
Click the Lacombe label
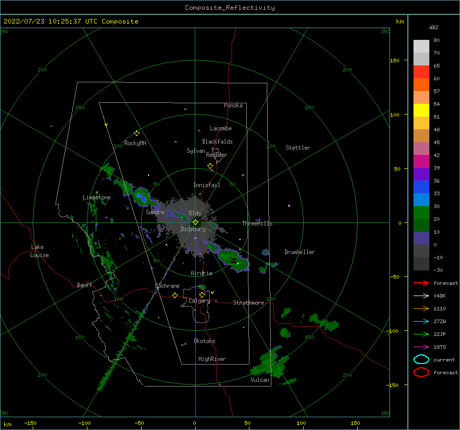pyautogui.click(x=221, y=128)
